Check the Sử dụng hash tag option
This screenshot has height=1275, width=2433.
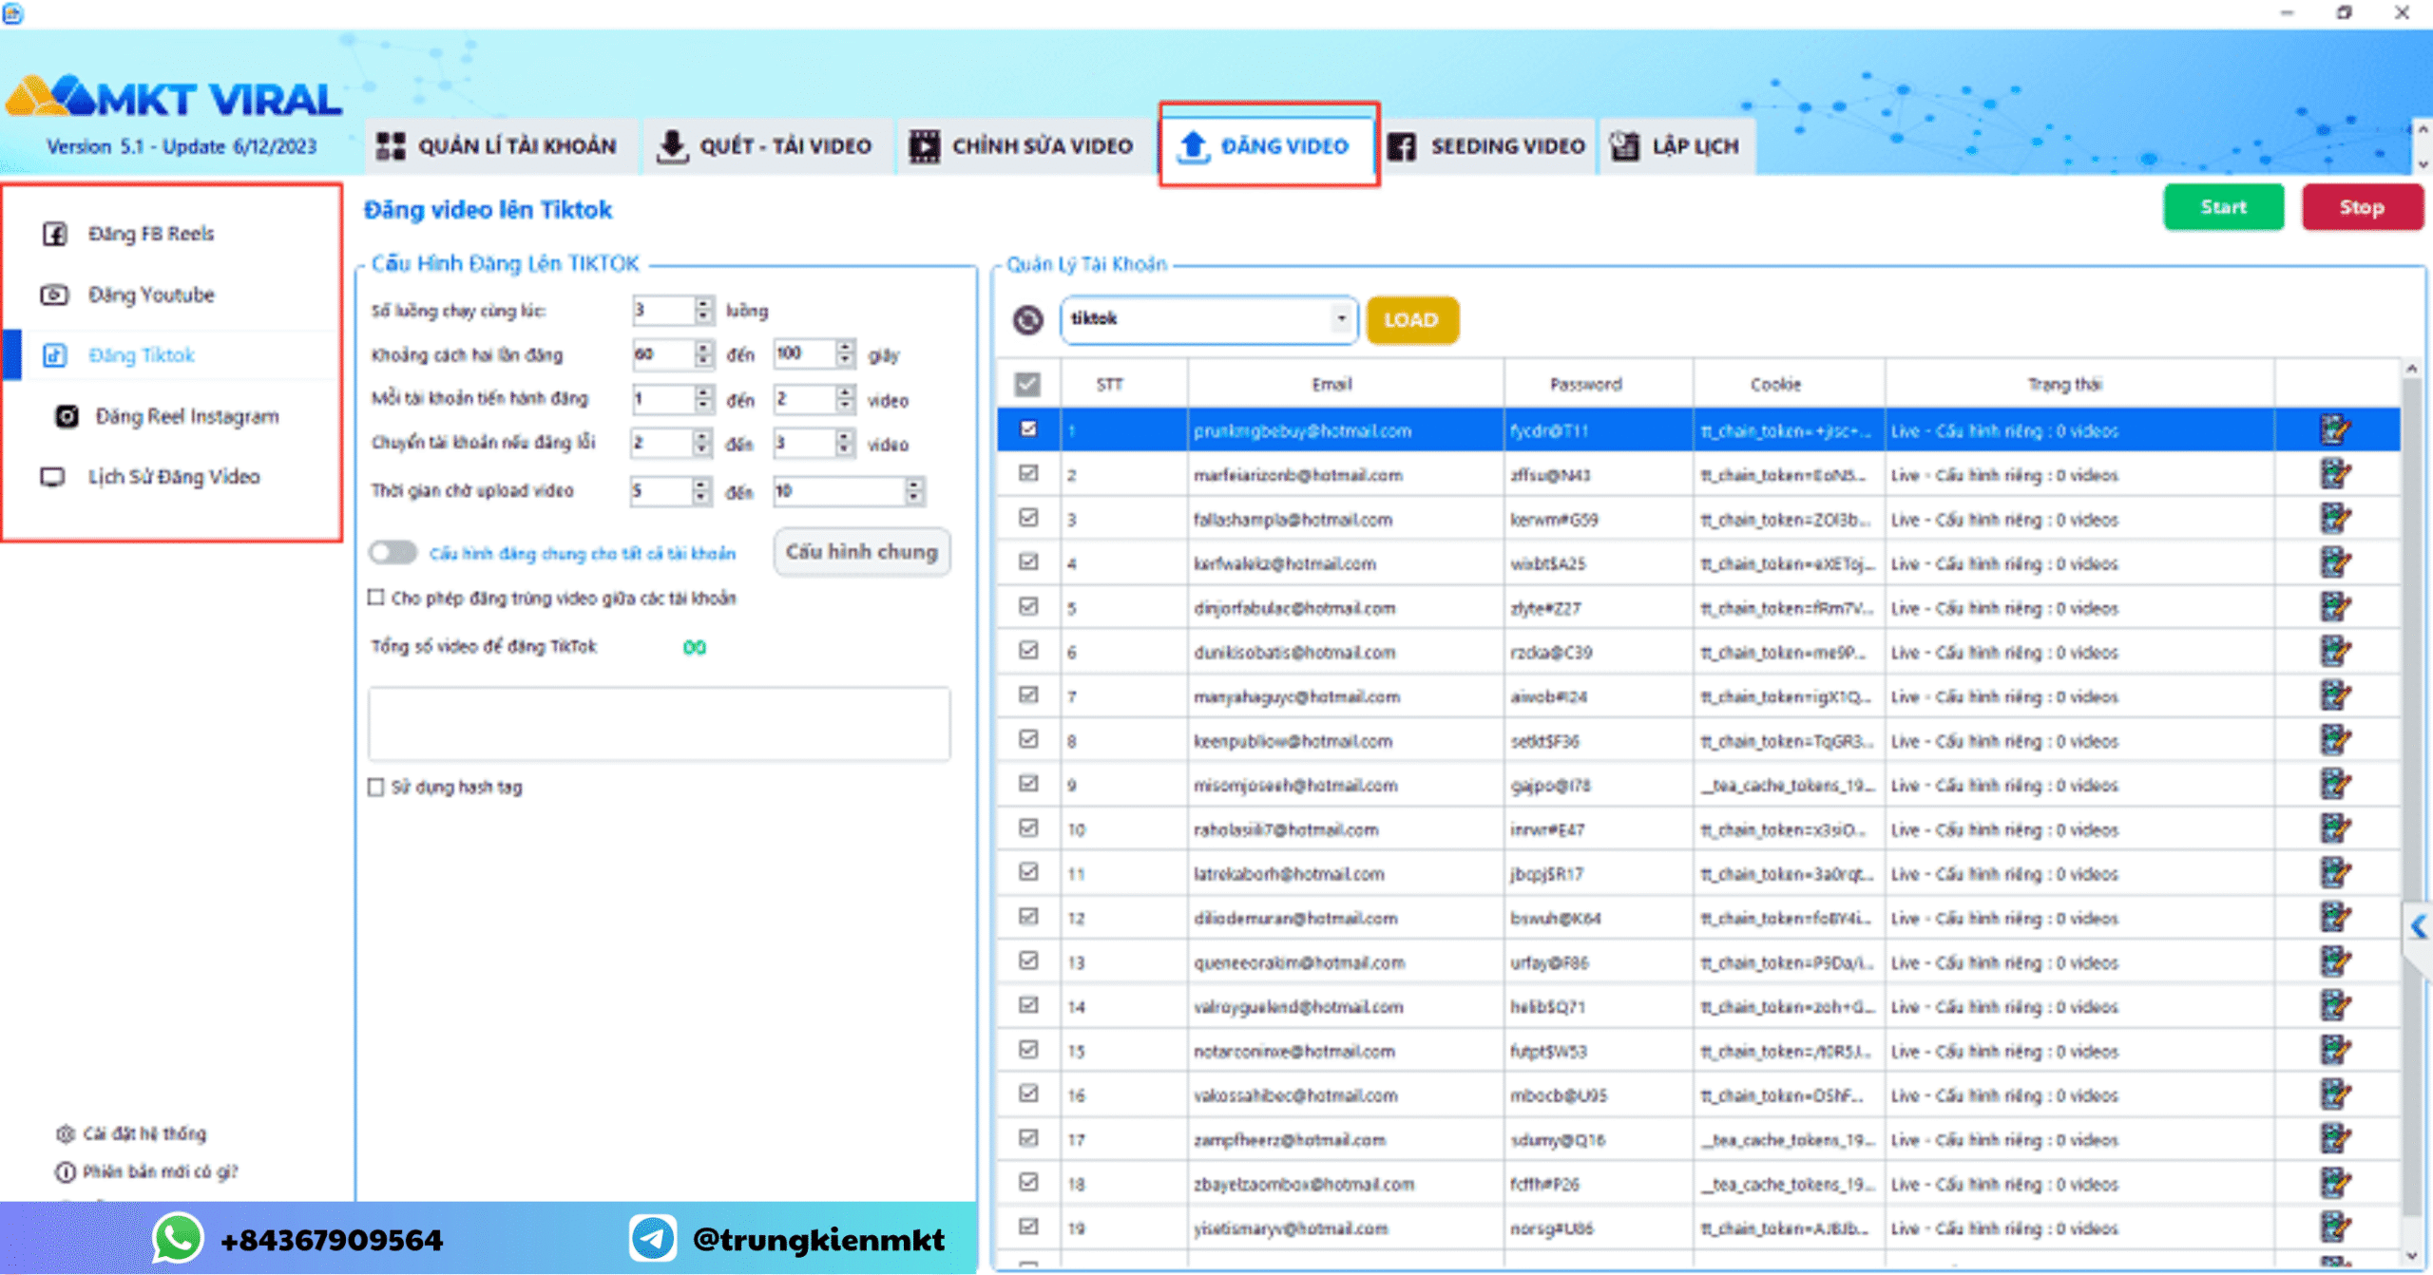pyautogui.click(x=376, y=787)
